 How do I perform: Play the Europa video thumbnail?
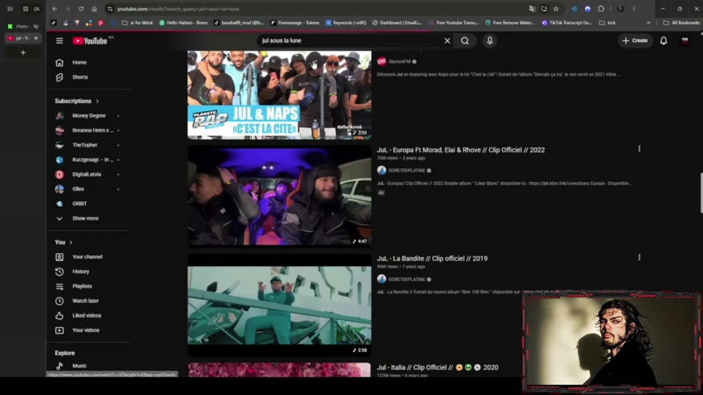pos(279,196)
